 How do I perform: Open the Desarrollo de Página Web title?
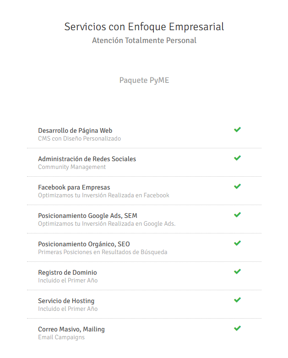tap(75, 130)
